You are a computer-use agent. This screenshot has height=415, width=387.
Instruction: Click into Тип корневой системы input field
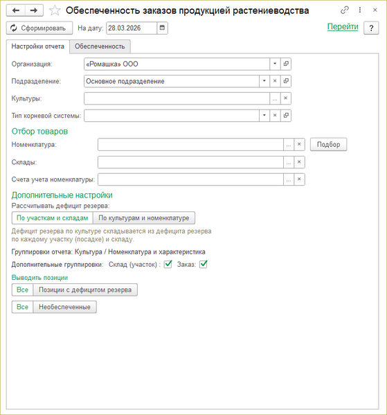[x=172, y=116]
